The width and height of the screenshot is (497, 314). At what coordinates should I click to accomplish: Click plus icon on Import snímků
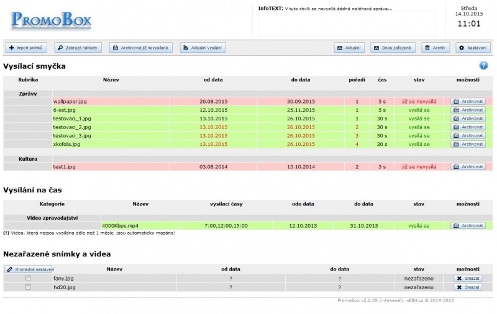pyautogui.click(x=12, y=48)
